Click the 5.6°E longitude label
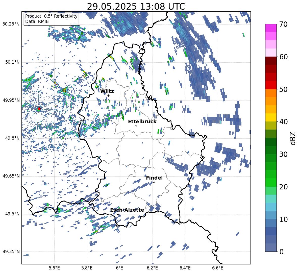Screen dimensions: 299x273 tap(54, 268)
